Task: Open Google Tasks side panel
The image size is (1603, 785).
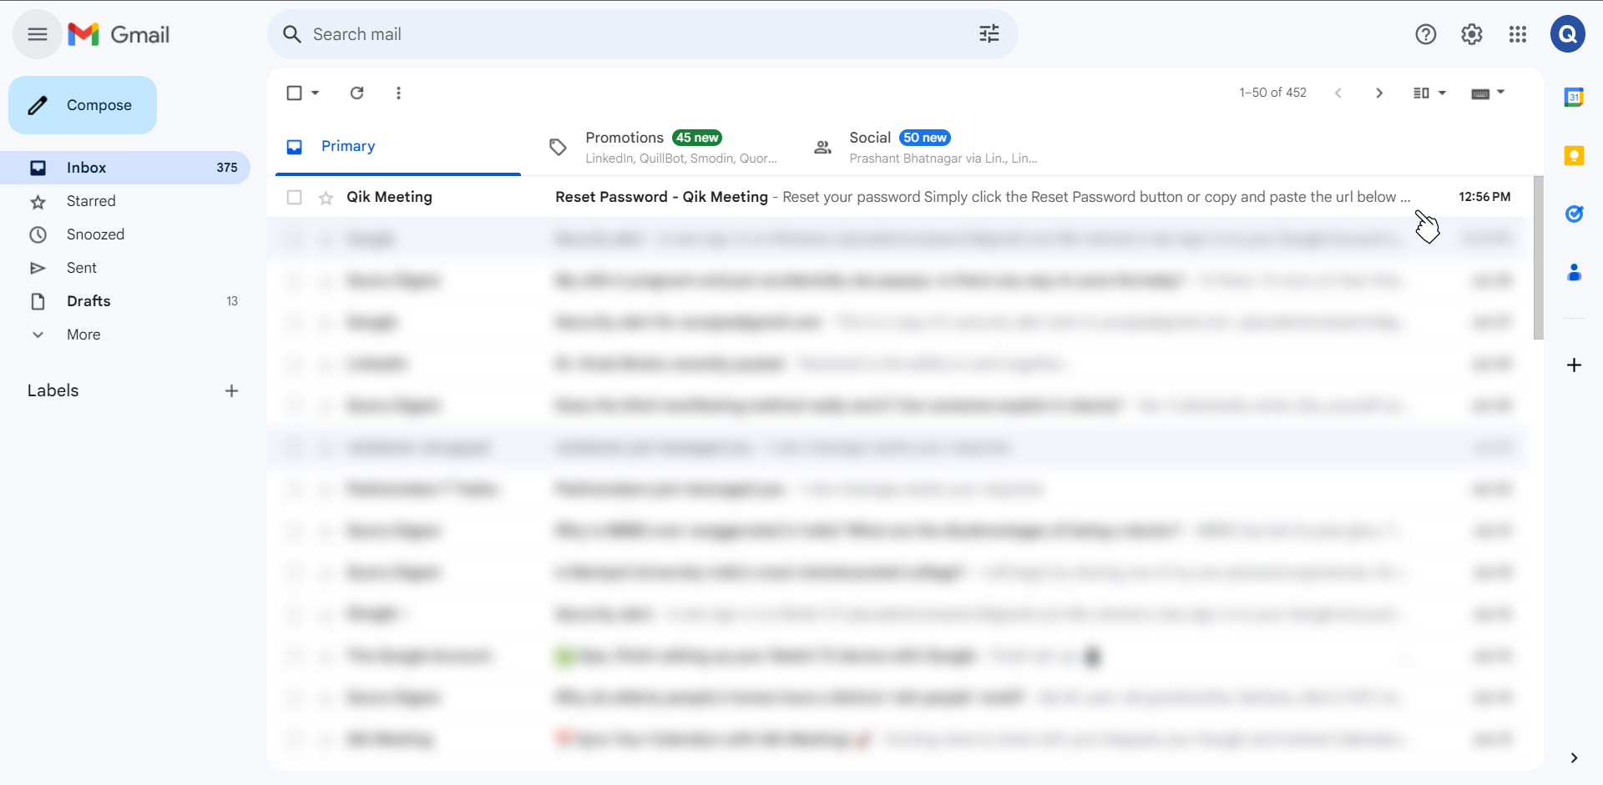Action: 1575,214
